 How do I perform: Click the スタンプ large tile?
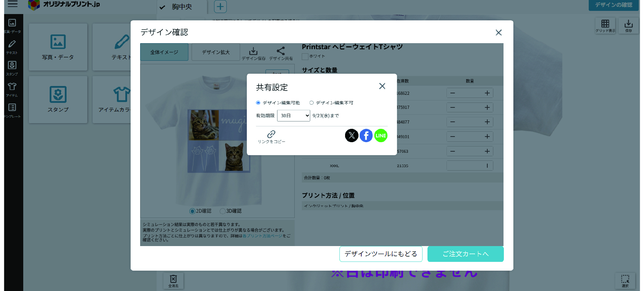[x=58, y=100]
